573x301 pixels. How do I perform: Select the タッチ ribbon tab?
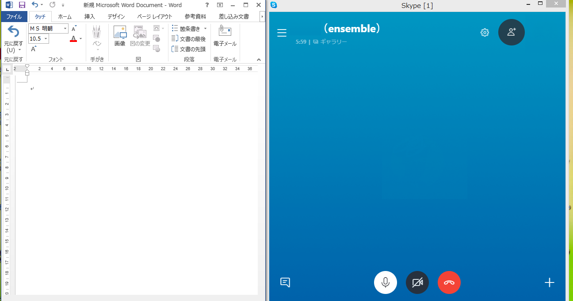40,17
